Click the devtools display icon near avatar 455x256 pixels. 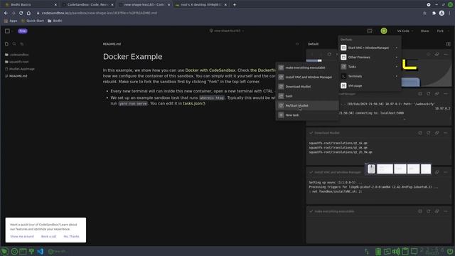click(370, 31)
